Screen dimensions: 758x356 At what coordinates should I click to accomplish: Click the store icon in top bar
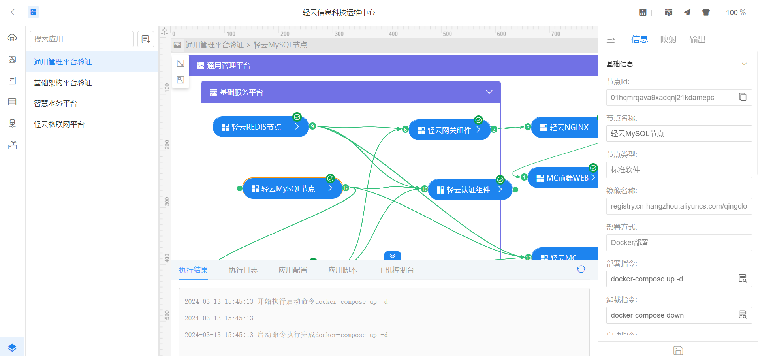[x=668, y=12]
